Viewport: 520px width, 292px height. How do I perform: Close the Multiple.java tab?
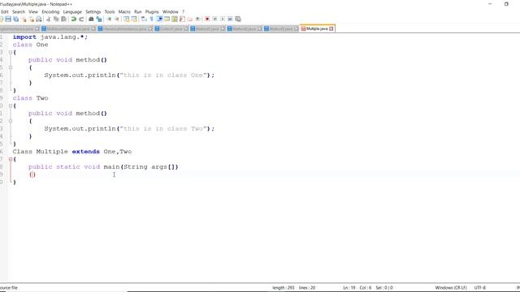click(331, 29)
